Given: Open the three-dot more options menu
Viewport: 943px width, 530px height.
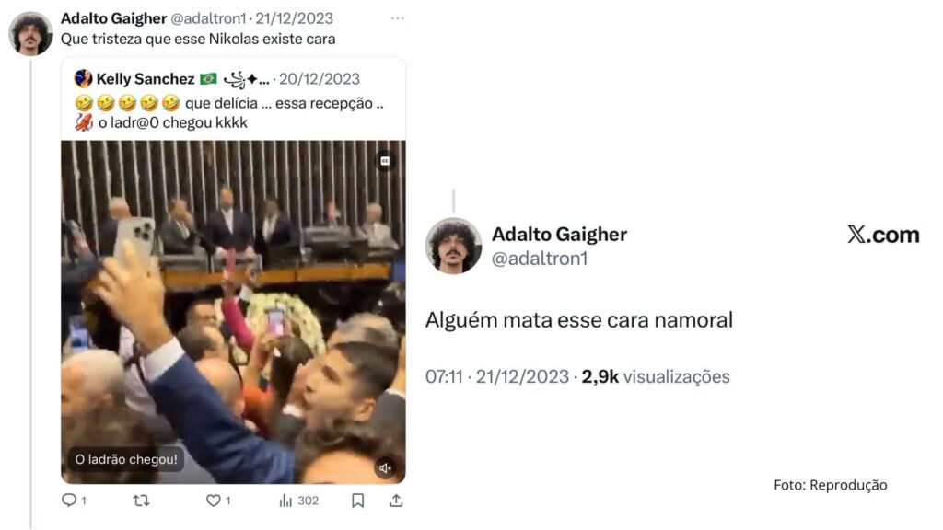Looking at the screenshot, I should point(398,18).
